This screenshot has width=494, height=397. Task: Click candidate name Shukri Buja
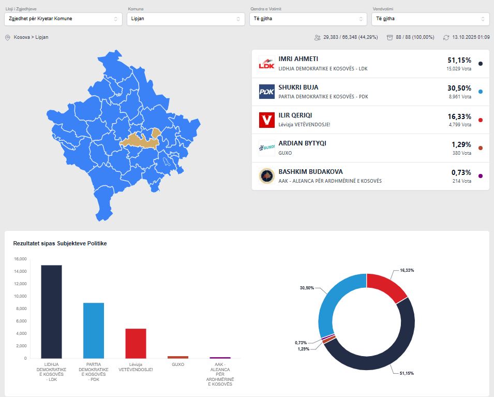pos(298,87)
